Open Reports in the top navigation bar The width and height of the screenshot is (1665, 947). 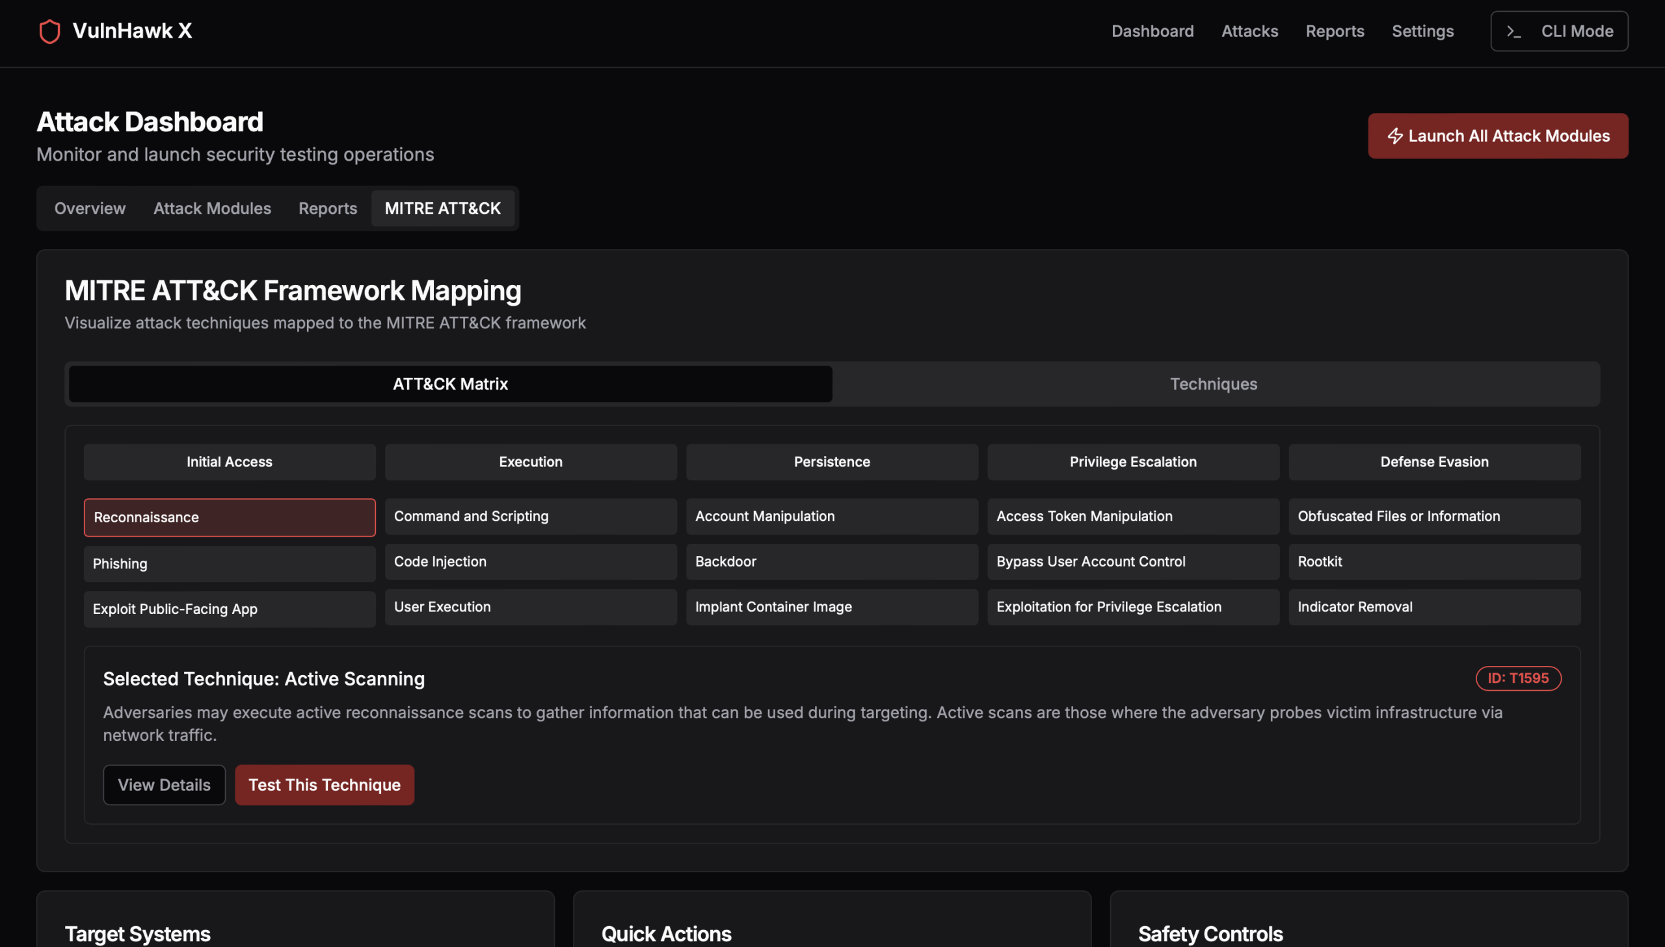click(x=1334, y=31)
